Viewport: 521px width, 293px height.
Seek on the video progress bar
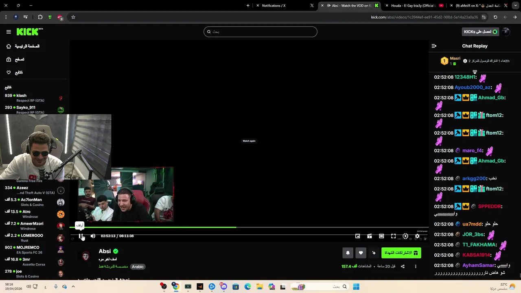tap(249, 227)
